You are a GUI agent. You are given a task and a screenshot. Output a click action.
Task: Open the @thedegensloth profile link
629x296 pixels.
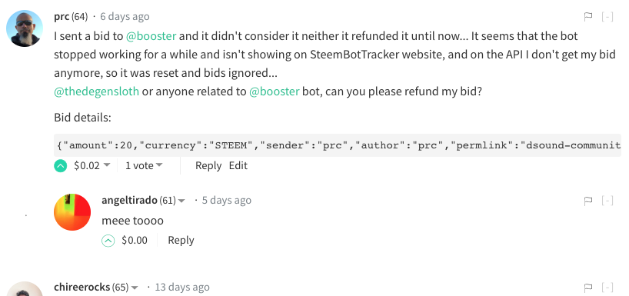tap(97, 91)
